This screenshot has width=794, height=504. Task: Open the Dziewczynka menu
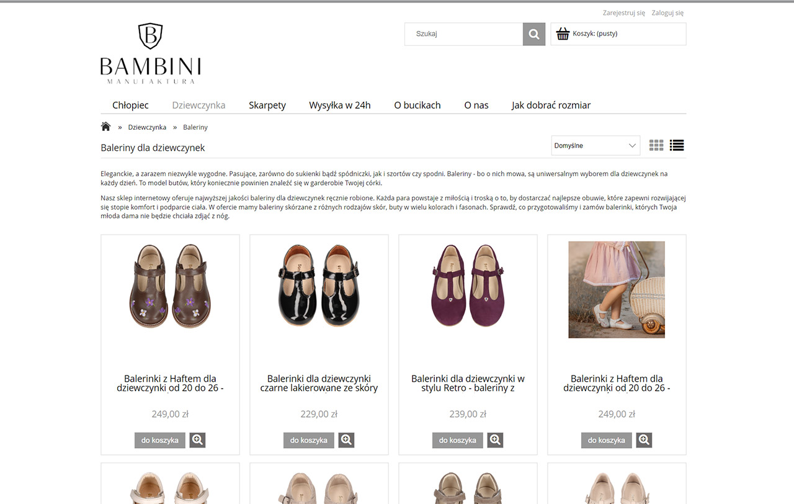click(x=198, y=105)
